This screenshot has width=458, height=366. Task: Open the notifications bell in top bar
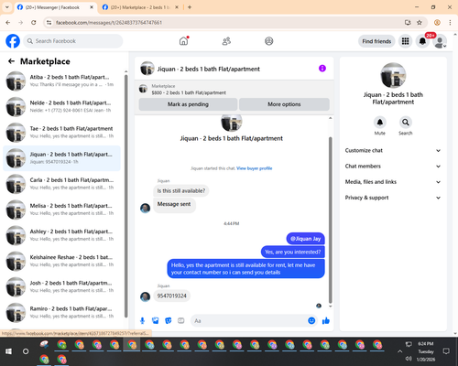(x=422, y=41)
